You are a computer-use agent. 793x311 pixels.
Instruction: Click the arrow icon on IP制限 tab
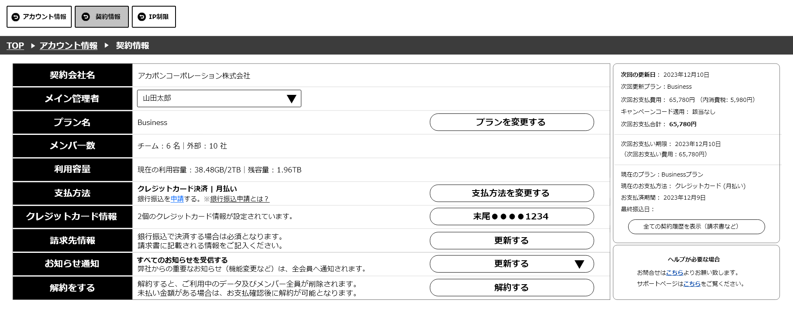point(142,17)
